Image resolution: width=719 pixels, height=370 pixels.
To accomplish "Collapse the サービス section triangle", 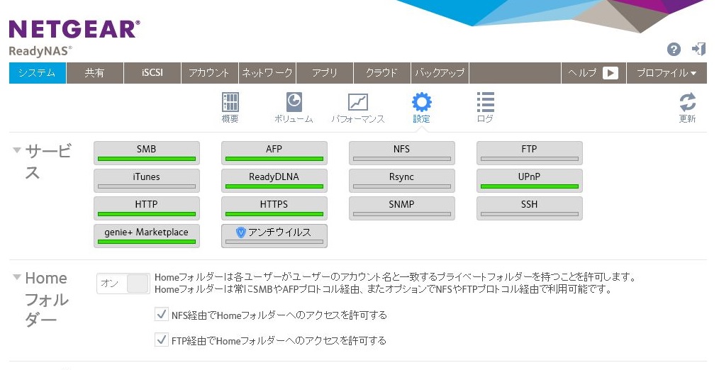I will 17,150.
